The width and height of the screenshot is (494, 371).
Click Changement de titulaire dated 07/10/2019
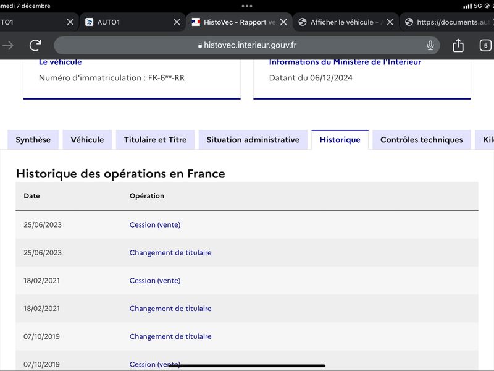170,336
